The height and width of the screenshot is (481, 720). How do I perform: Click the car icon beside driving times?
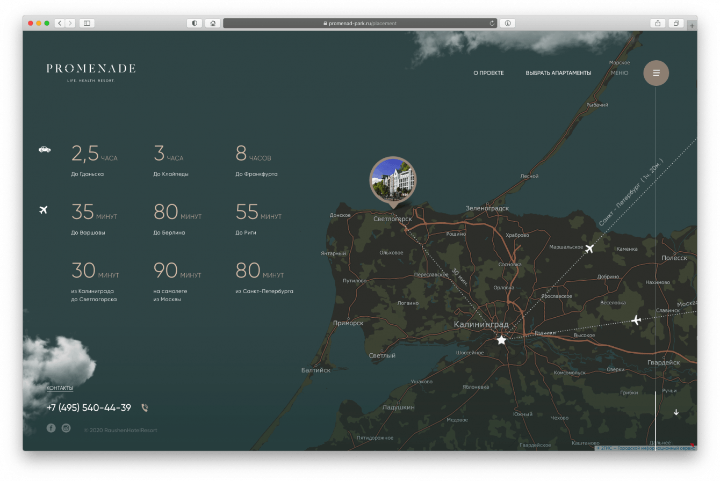coord(45,149)
